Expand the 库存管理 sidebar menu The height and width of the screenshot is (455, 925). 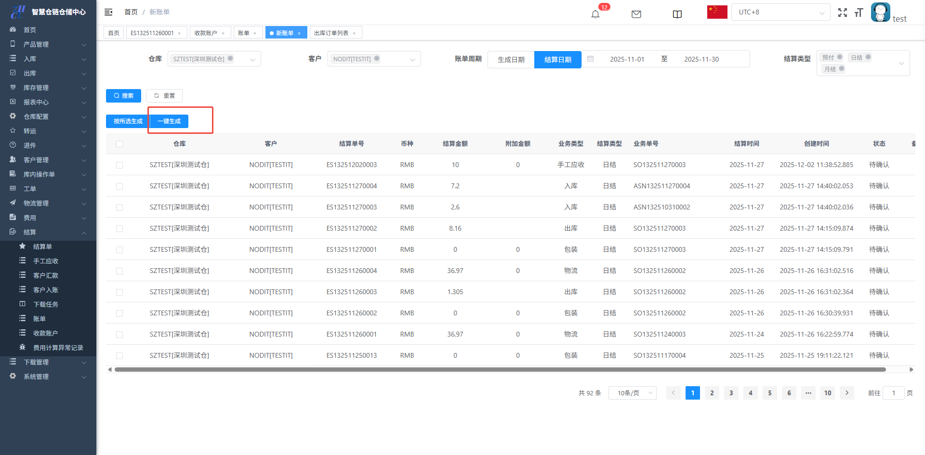click(48, 88)
